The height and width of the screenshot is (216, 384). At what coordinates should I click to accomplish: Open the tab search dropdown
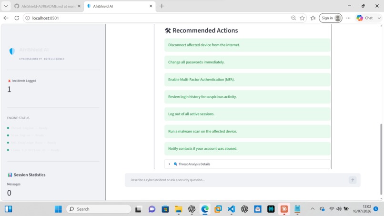coord(6,6)
